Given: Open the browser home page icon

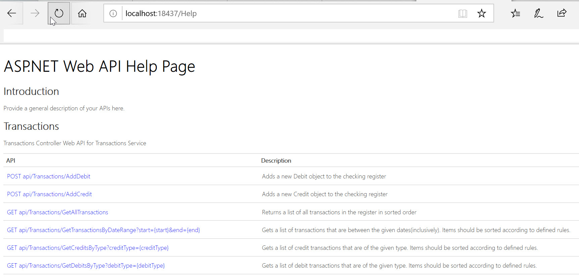Looking at the screenshot, I should pos(82,13).
